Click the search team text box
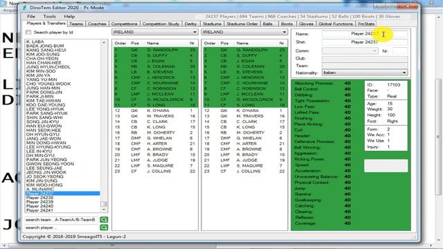This screenshot has width=443, height=249. click(62, 220)
